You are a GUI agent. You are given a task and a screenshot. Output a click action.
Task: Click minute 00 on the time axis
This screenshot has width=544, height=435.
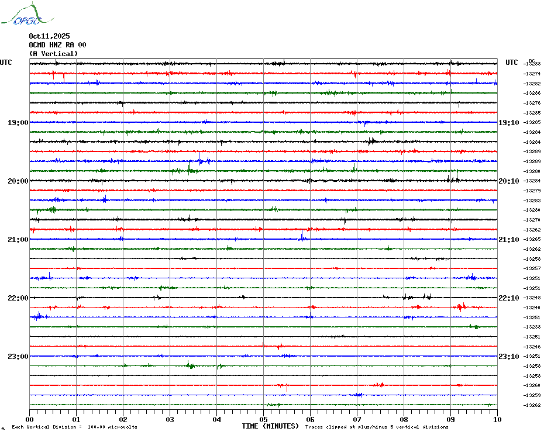[x=29, y=419]
